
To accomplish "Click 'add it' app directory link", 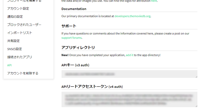I will [x=129, y=55].
